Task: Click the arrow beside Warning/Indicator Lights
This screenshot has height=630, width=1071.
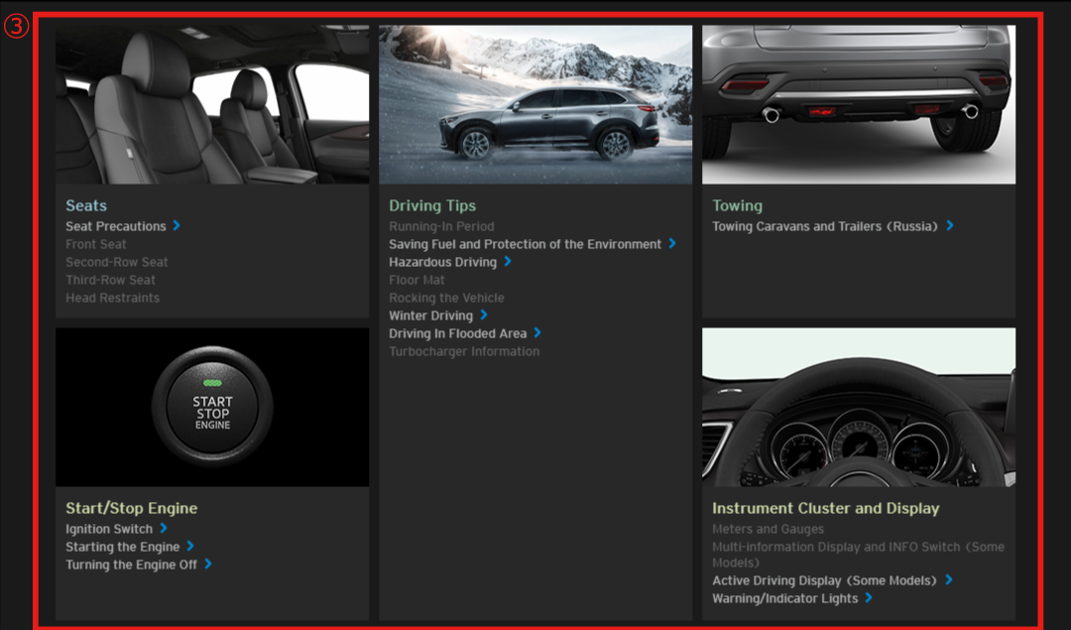Action: 869,598
